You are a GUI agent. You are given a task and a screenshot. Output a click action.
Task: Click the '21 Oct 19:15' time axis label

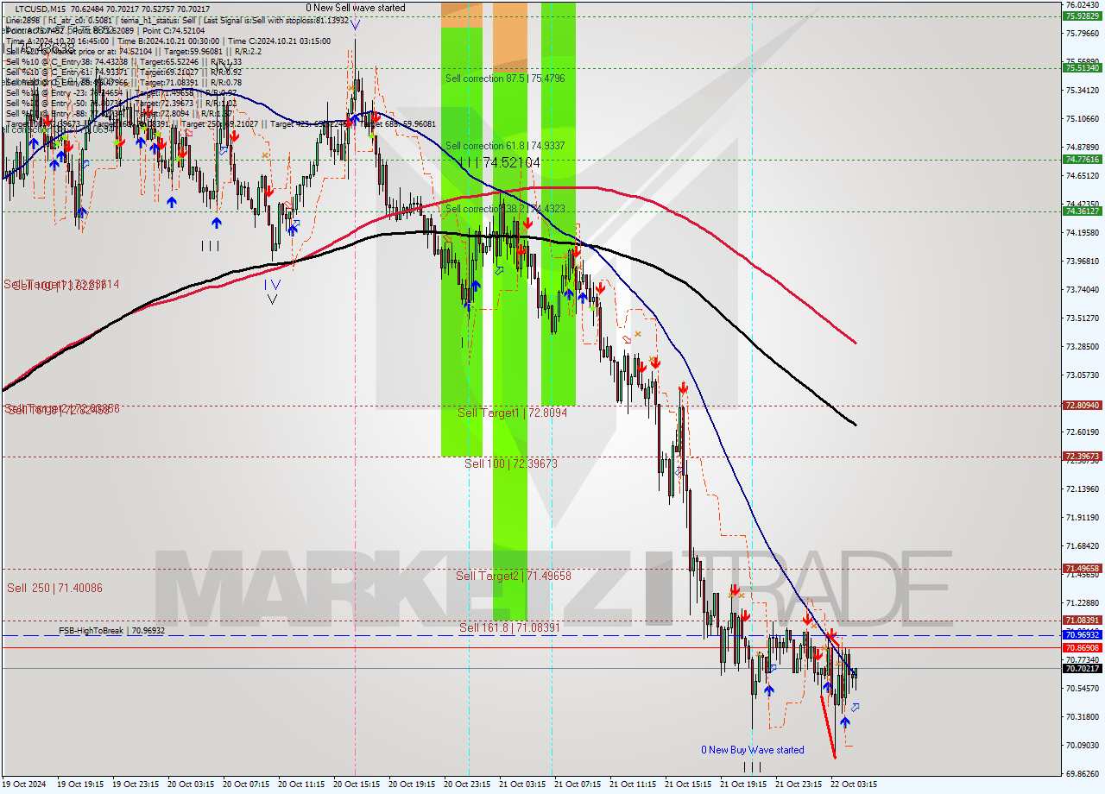[x=743, y=785]
